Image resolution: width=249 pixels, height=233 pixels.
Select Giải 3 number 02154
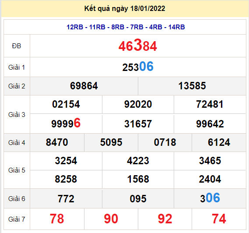(66, 104)
